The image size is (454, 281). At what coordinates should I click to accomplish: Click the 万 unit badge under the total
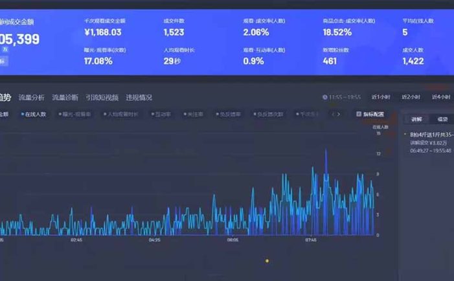pyautogui.click(x=5, y=49)
